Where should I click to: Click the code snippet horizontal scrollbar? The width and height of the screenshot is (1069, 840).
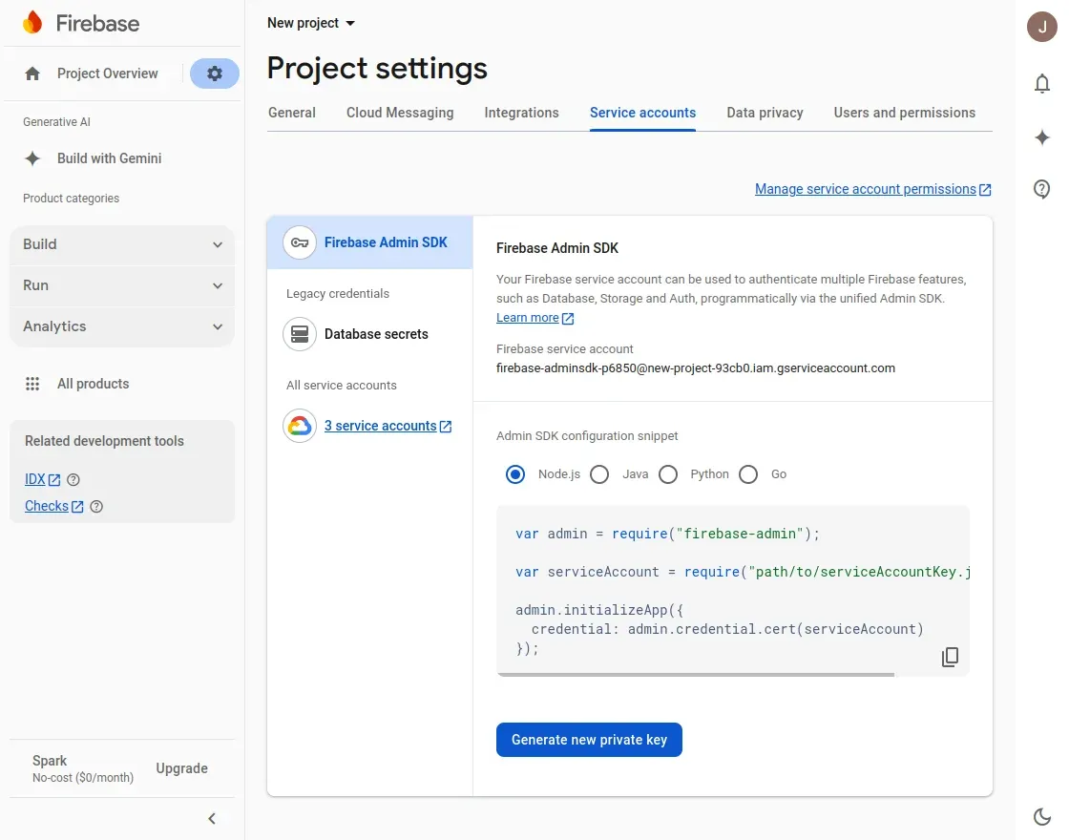click(696, 674)
